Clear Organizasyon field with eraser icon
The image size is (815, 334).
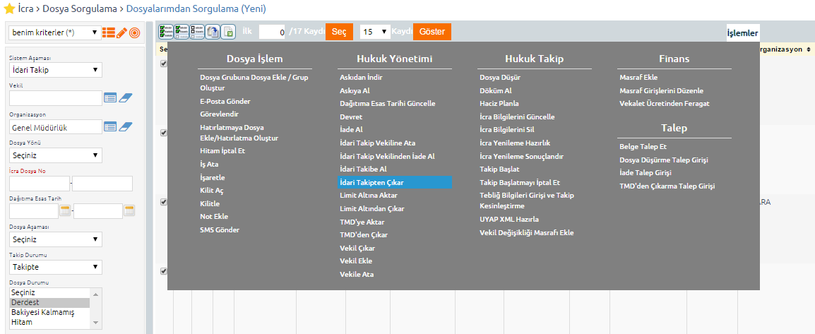click(126, 126)
